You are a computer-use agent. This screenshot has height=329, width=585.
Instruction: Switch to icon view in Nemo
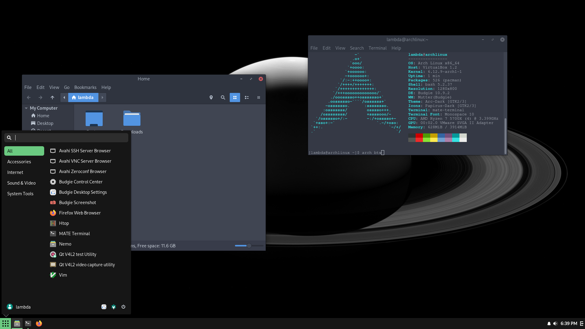click(235, 97)
